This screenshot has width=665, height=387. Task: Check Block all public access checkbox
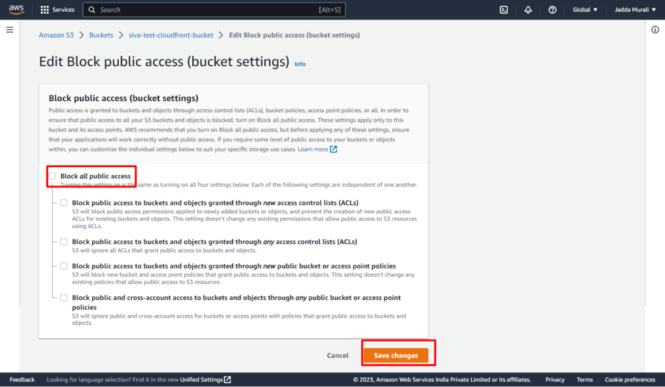(x=52, y=176)
